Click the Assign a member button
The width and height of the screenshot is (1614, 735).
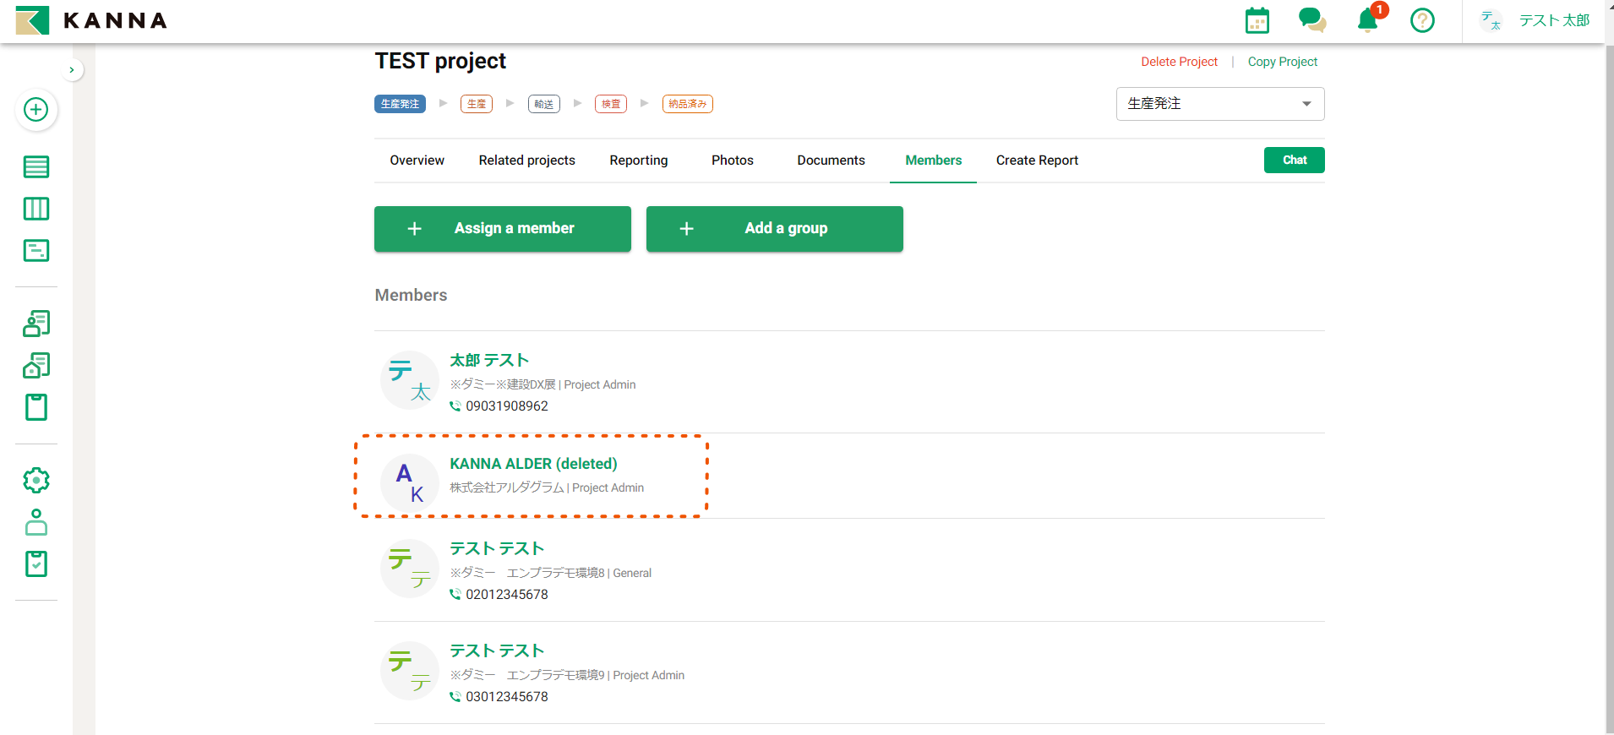click(502, 229)
